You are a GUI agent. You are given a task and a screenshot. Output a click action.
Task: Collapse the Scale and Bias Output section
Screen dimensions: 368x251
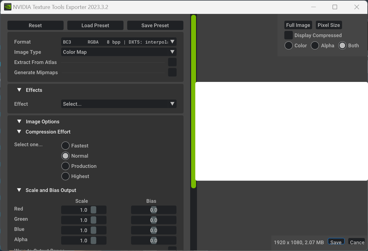tap(19, 190)
